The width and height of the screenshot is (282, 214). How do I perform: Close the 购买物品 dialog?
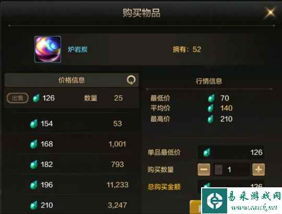[x=270, y=13]
